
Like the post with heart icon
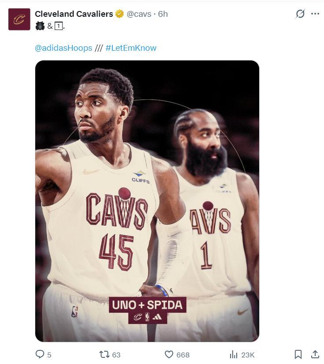pos(169,354)
